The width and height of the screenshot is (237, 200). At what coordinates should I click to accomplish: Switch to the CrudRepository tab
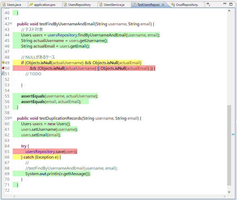pos(187,5)
